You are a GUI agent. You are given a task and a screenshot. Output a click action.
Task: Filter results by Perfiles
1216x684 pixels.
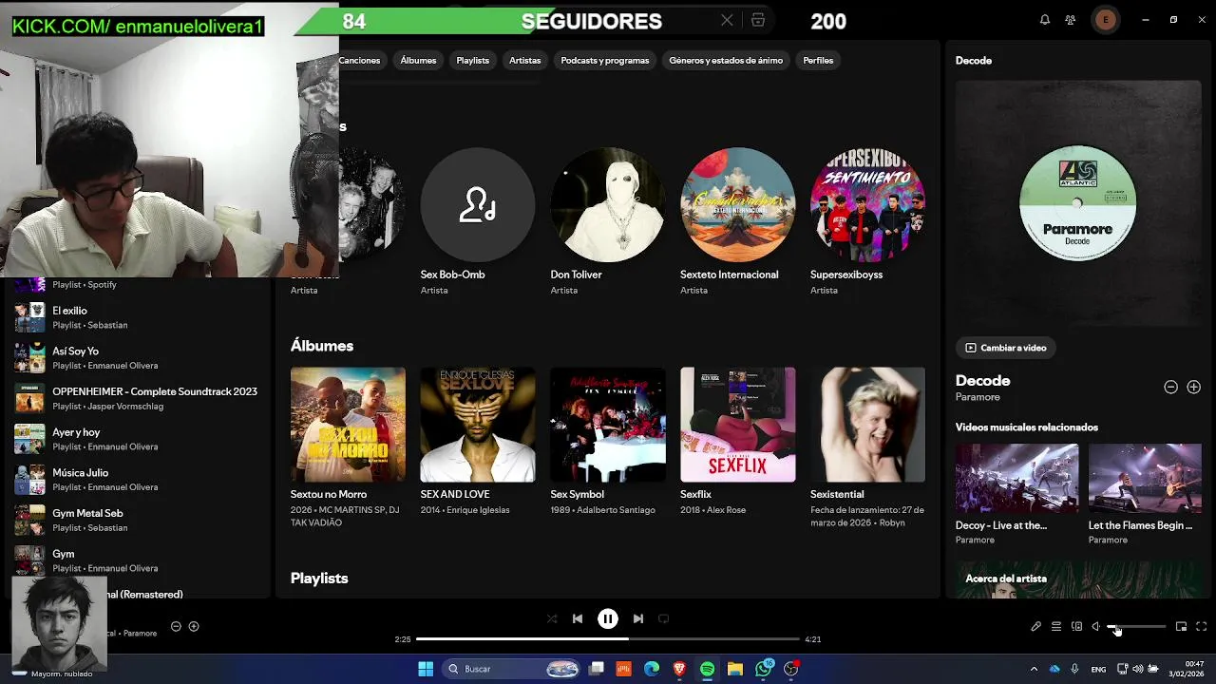pos(818,60)
